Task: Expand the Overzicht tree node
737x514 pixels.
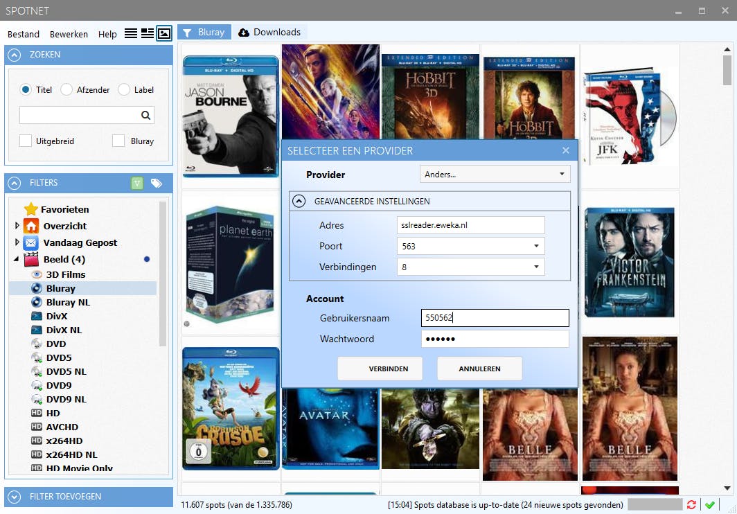Action: coord(17,226)
